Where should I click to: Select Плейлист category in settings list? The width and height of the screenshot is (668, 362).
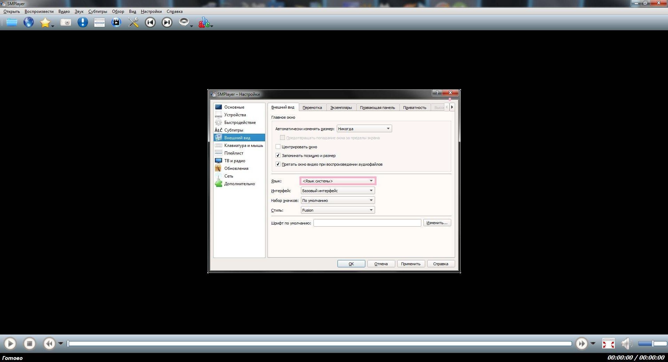click(x=239, y=153)
